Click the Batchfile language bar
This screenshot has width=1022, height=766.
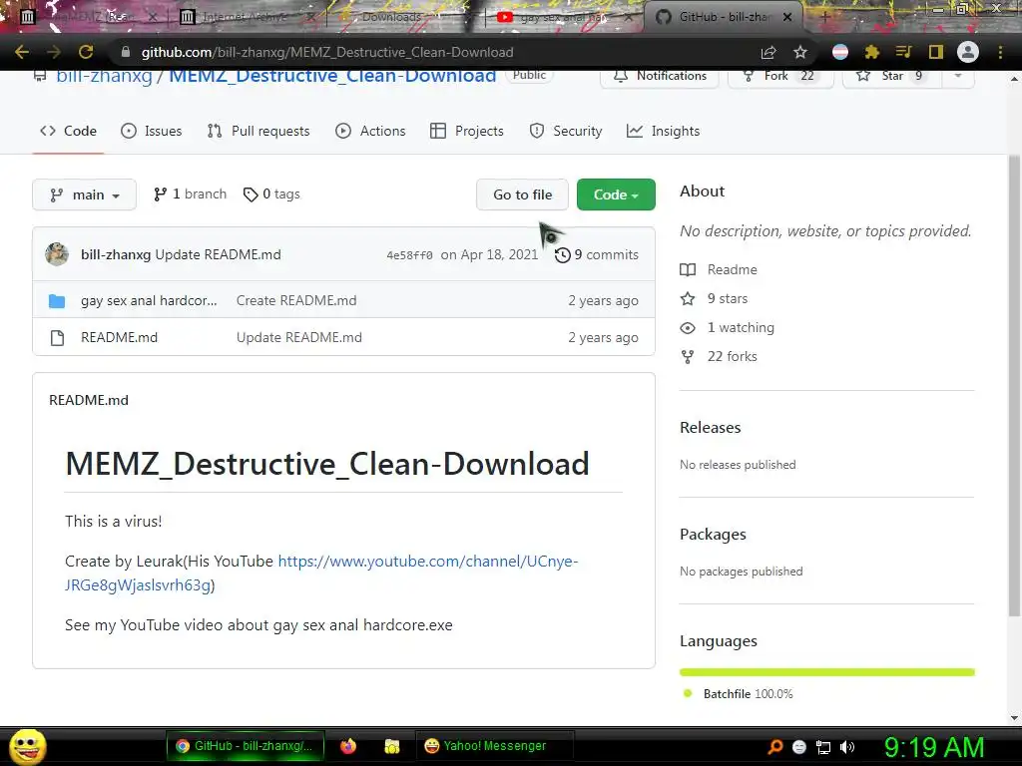pos(827,672)
